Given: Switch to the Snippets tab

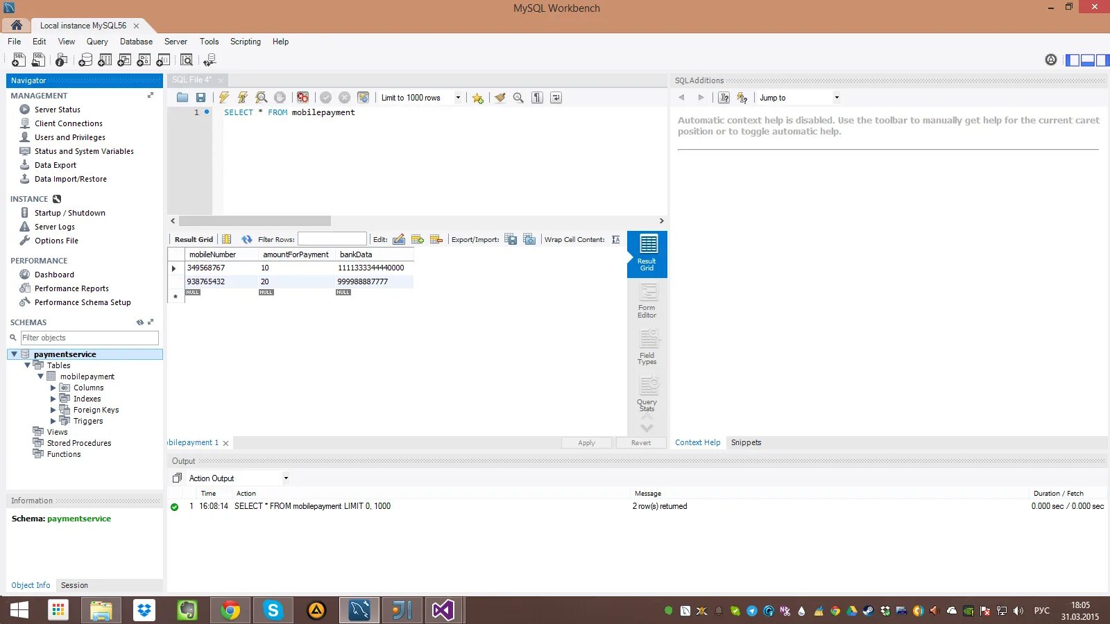Looking at the screenshot, I should 746,442.
